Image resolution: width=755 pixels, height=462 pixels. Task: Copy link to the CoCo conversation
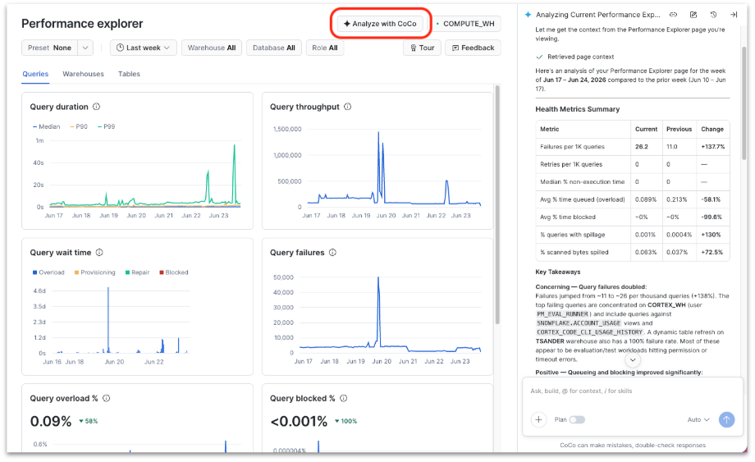[x=673, y=15]
